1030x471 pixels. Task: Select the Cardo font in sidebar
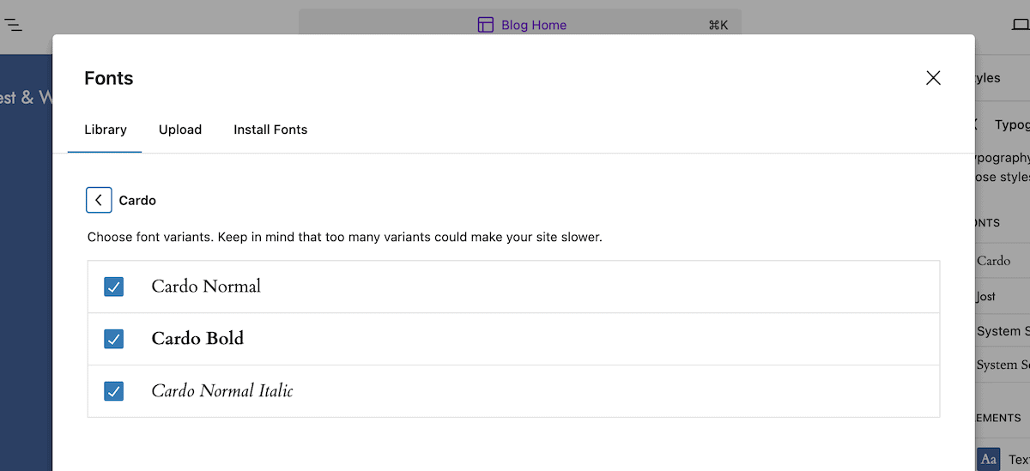994,261
